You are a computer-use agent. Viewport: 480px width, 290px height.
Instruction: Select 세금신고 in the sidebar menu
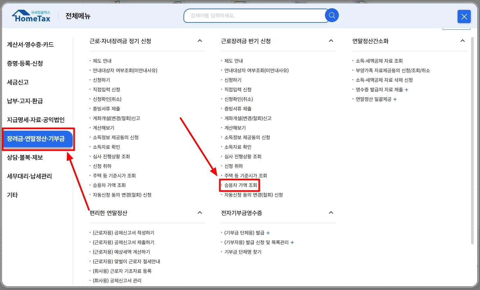coord(18,82)
